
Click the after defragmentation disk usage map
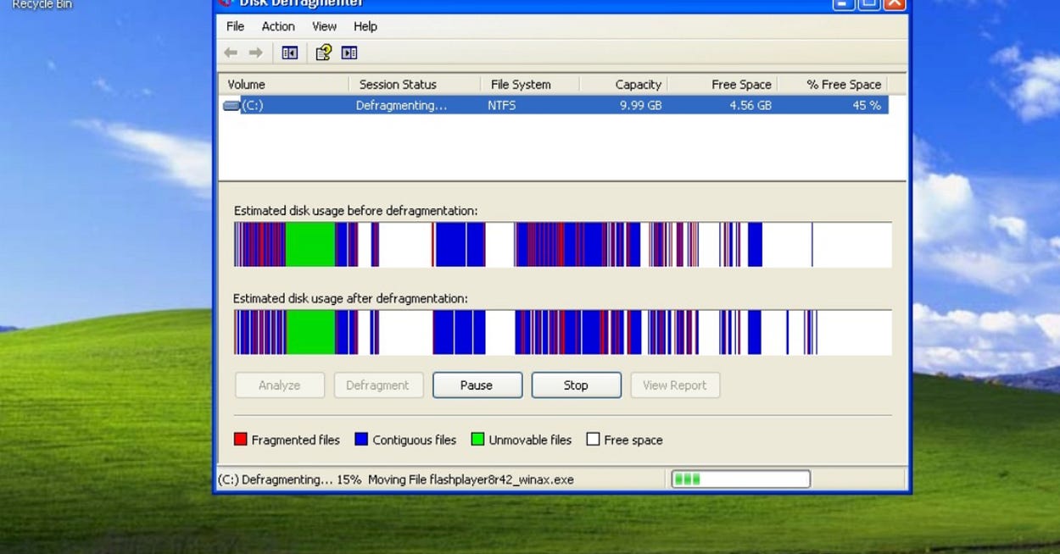(563, 332)
